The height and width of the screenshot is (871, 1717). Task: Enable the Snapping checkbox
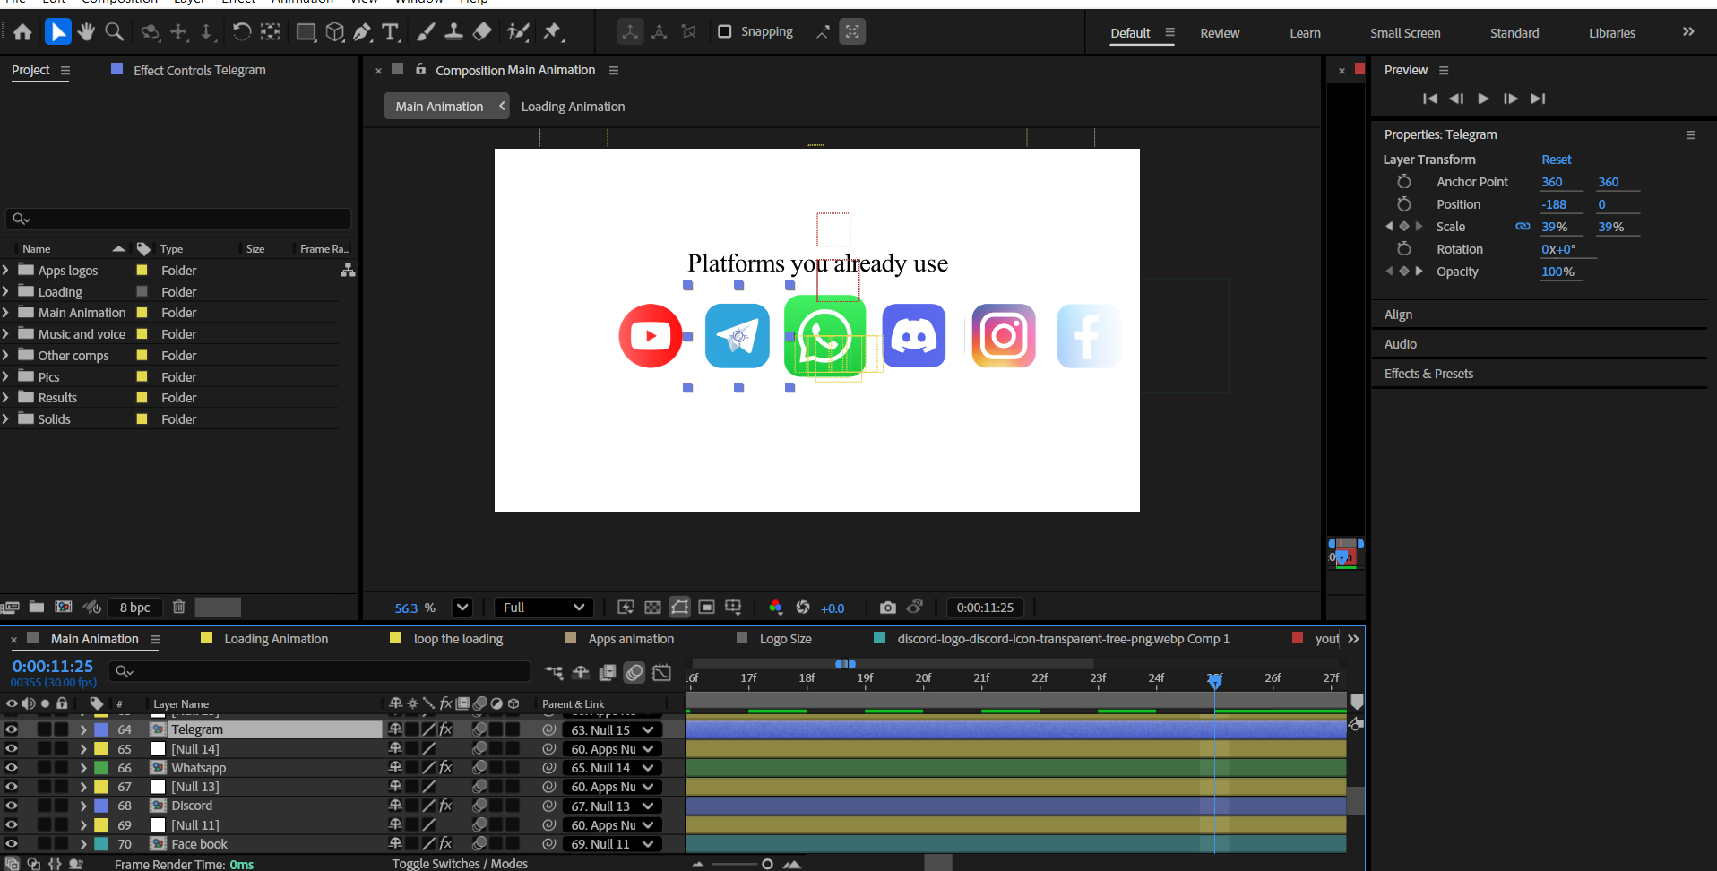[x=725, y=31]
